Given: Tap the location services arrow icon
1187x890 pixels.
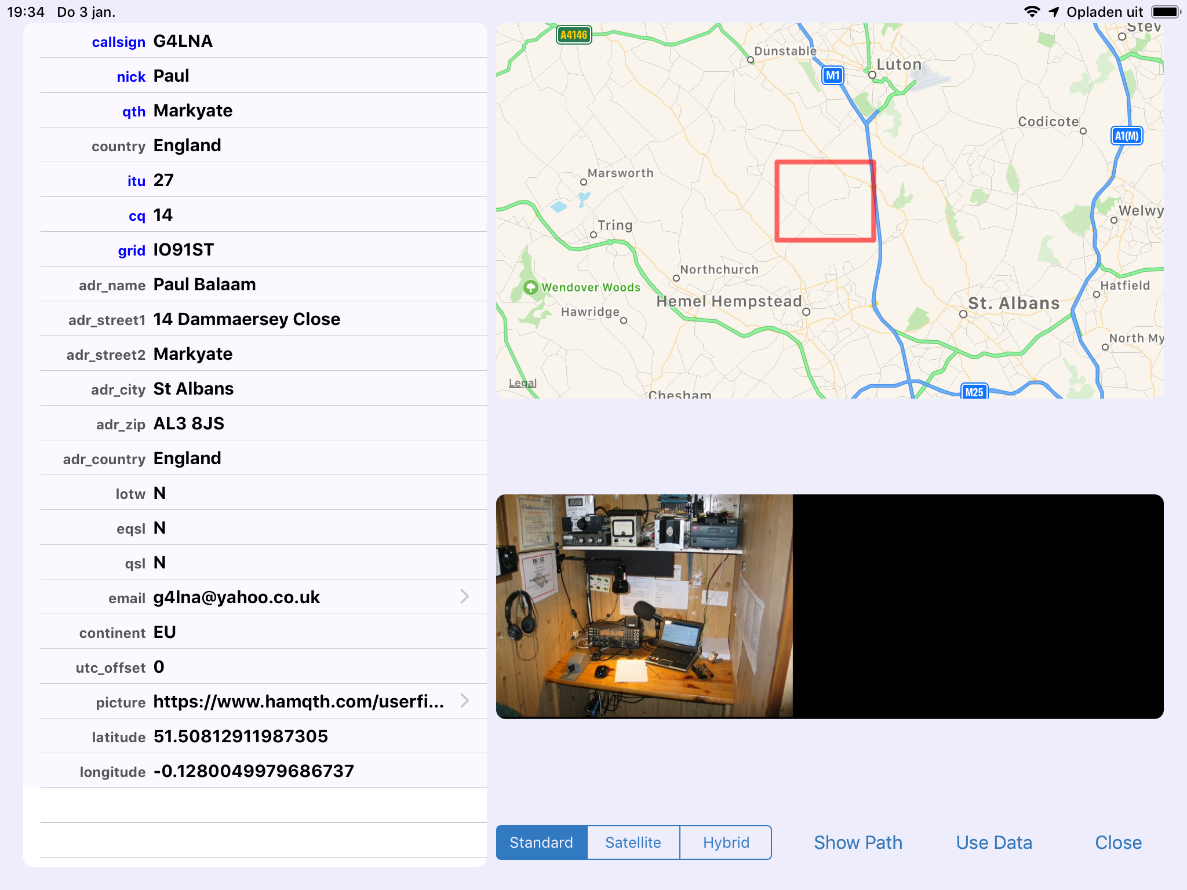Looking at the screenshot, I should click(x=1054, y=12).
